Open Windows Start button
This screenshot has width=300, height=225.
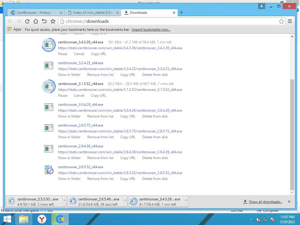(7, 219)
